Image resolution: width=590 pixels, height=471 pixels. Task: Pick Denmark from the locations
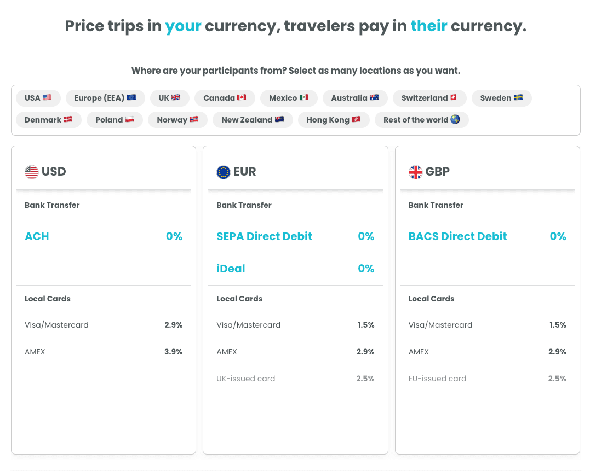tap(49, 120)
